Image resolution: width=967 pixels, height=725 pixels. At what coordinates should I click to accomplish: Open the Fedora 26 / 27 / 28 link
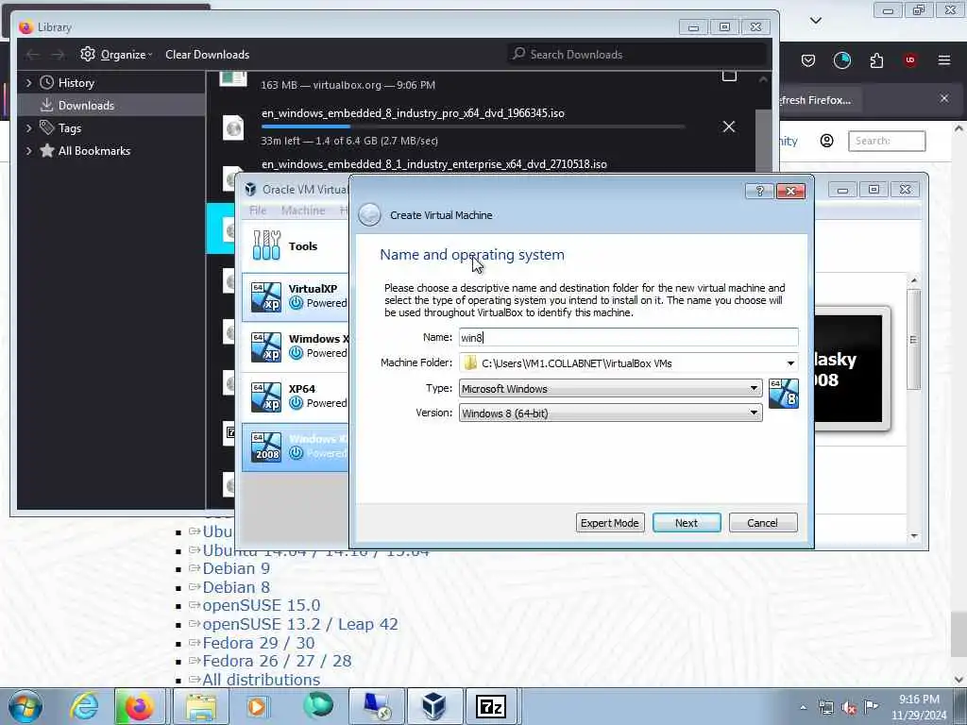[x=277, y=661]
